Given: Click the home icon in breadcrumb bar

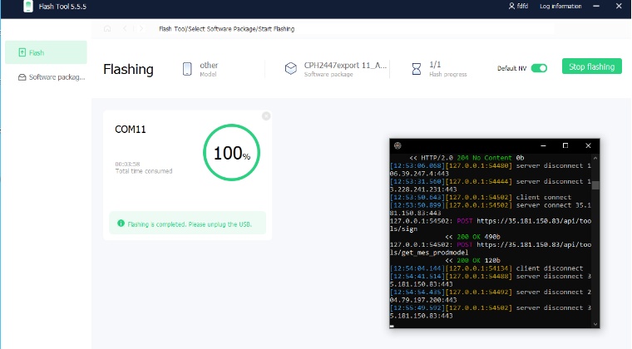Looking at the screenshot, I should [x=107, y=28].
